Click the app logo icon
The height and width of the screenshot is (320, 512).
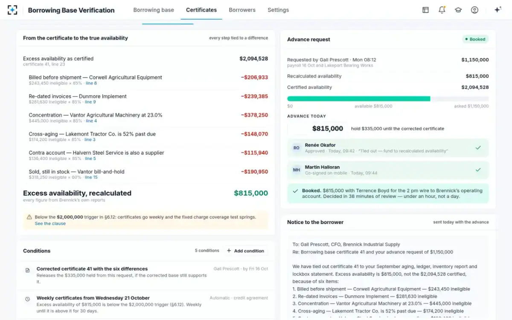(x=12, y=10)
